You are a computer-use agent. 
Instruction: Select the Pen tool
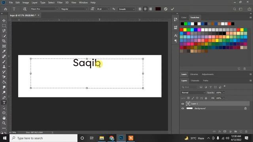(x=4, y=97)
